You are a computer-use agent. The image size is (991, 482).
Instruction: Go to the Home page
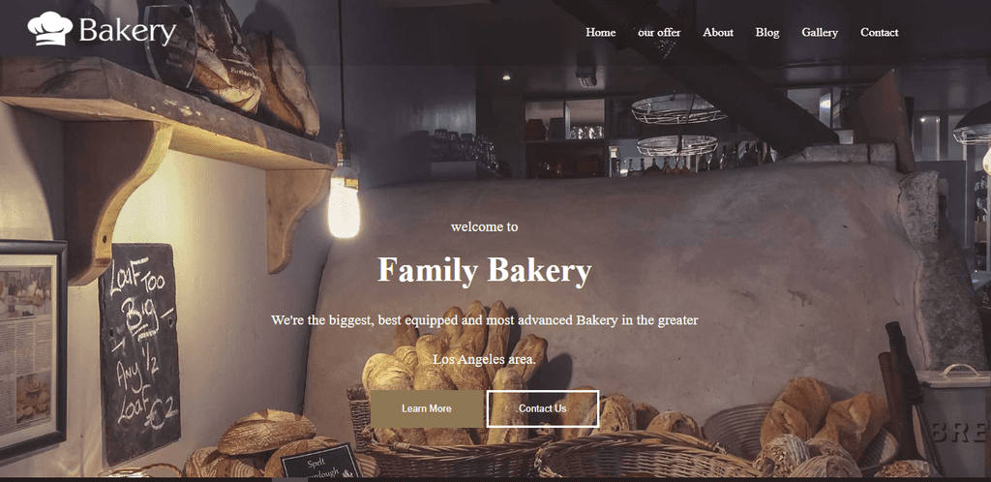[x=600, y=32]
